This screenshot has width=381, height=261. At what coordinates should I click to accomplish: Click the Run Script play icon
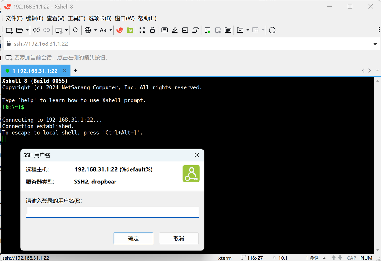[208, 30]
